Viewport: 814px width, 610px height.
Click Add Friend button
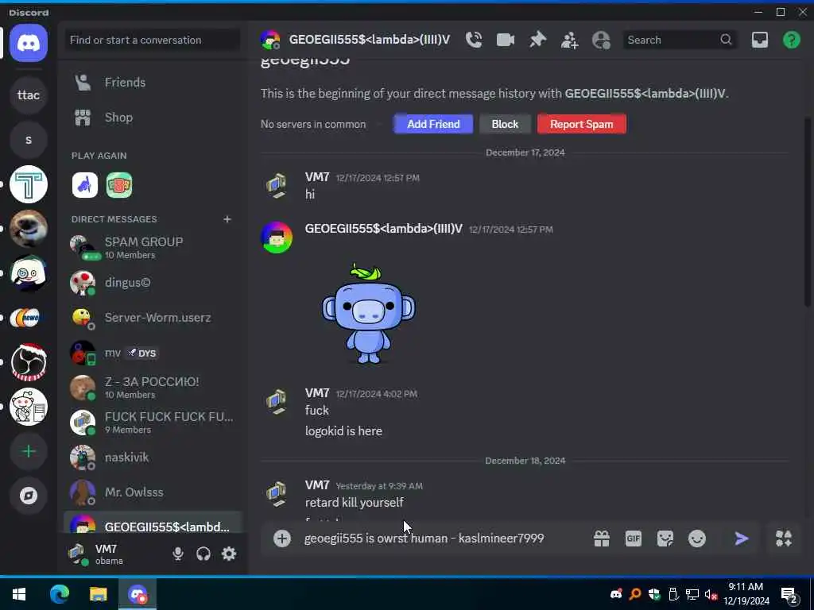(433, 125)
